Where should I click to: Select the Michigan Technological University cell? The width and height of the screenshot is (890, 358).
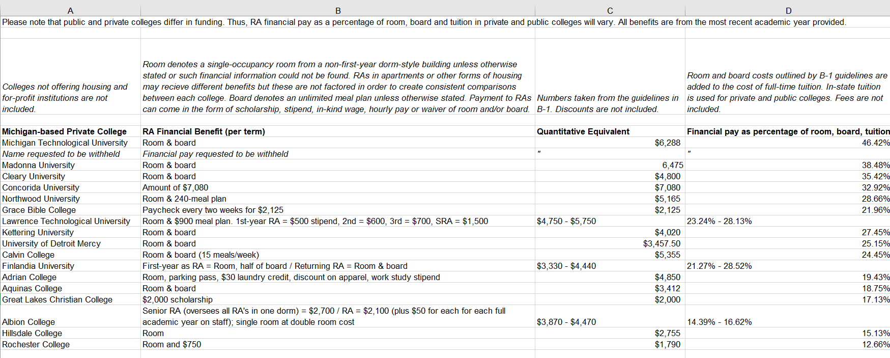pos(70,143)
